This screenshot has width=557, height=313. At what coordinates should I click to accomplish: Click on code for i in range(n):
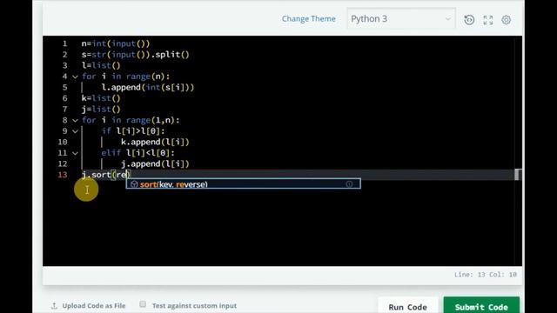[x=125, y=77]
